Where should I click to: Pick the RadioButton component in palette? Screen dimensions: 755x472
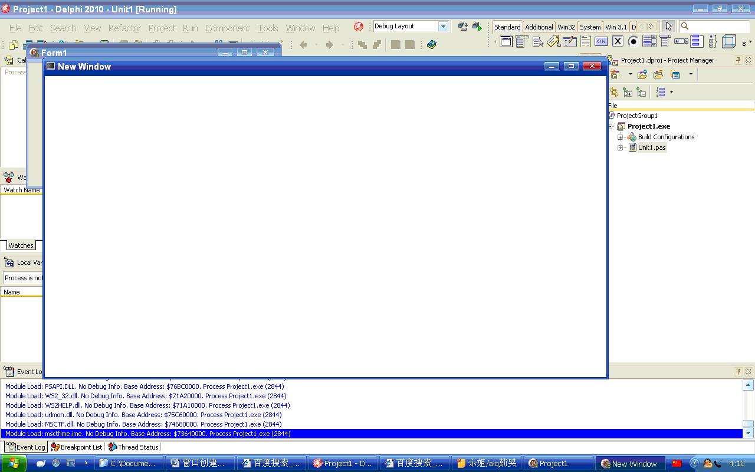[633, 41]
